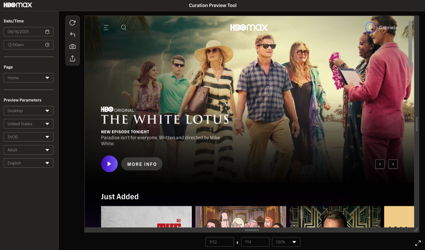Open the English language dropdown
This screenshot has height=250, width=425.
28,163
